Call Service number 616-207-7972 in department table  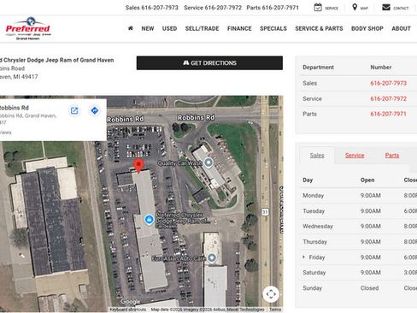point(388,98)
